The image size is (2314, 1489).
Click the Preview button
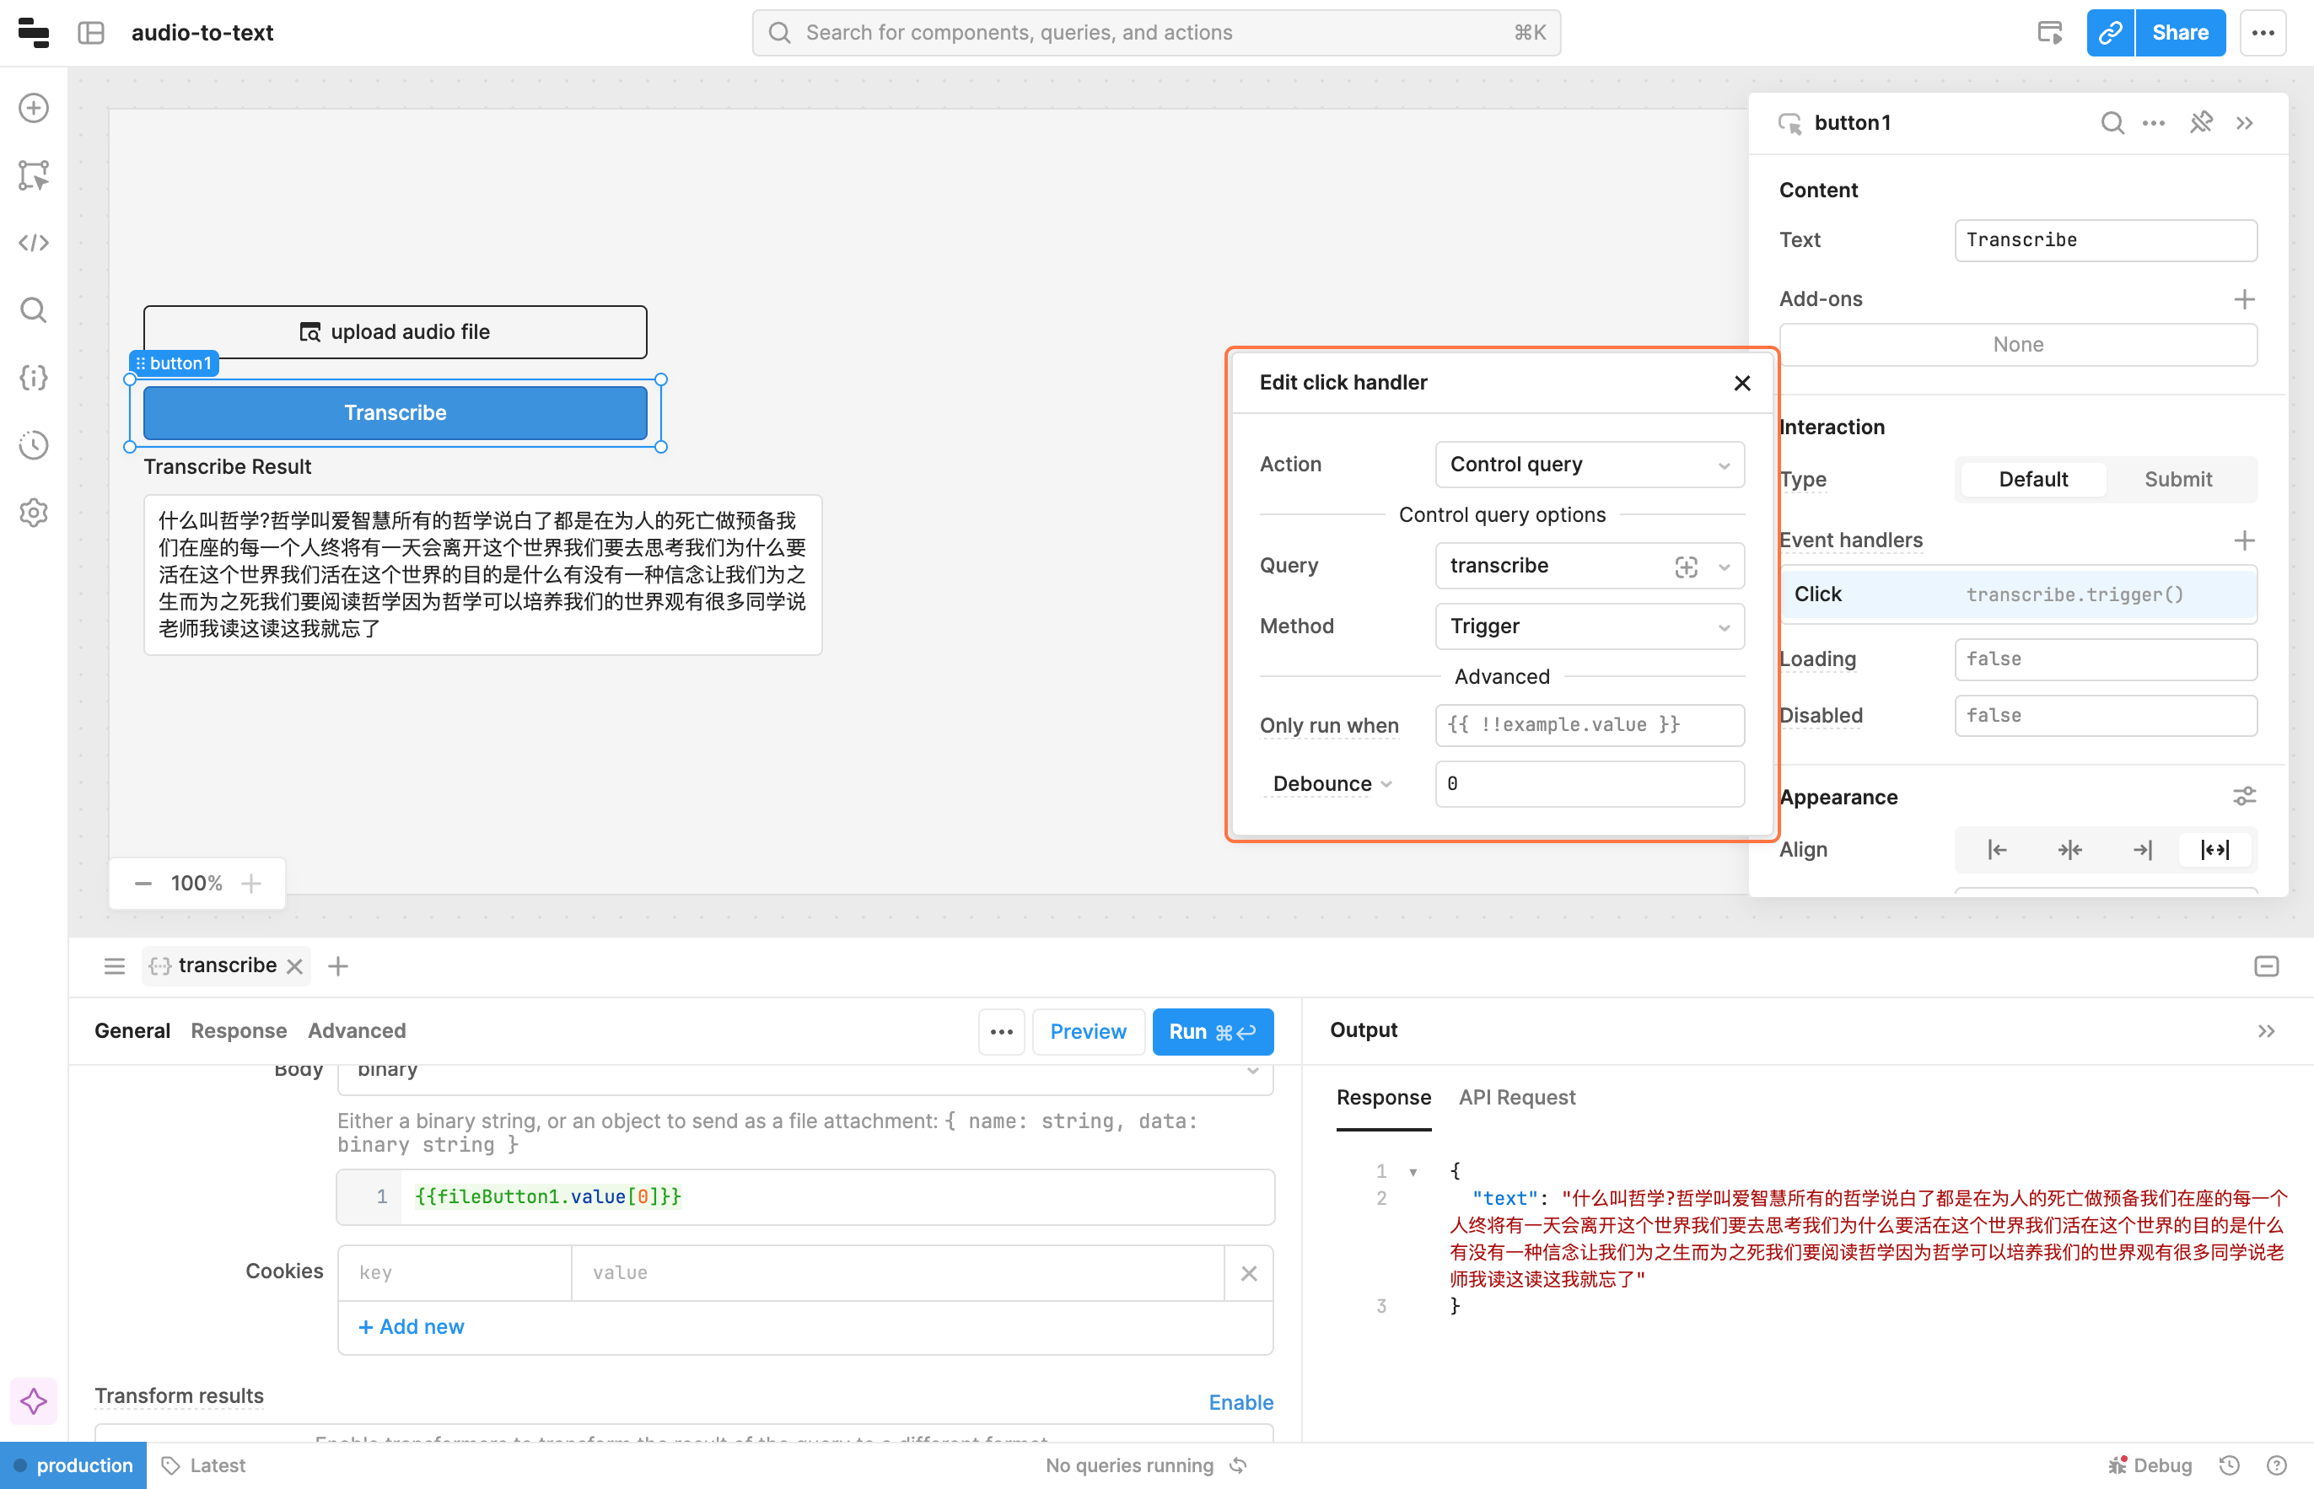point(1088,1032)
